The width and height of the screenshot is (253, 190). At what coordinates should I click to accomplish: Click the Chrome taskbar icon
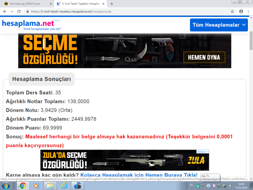point(23,186)
